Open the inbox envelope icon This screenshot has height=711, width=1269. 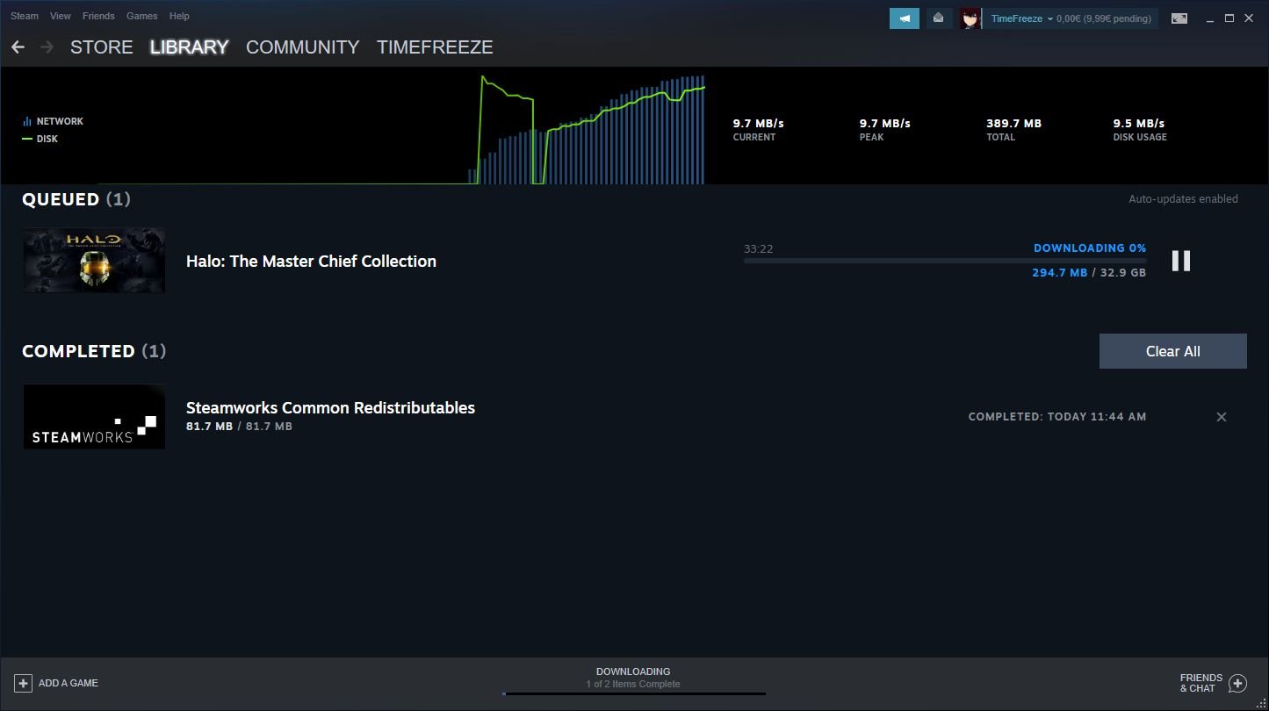(939, 18)
